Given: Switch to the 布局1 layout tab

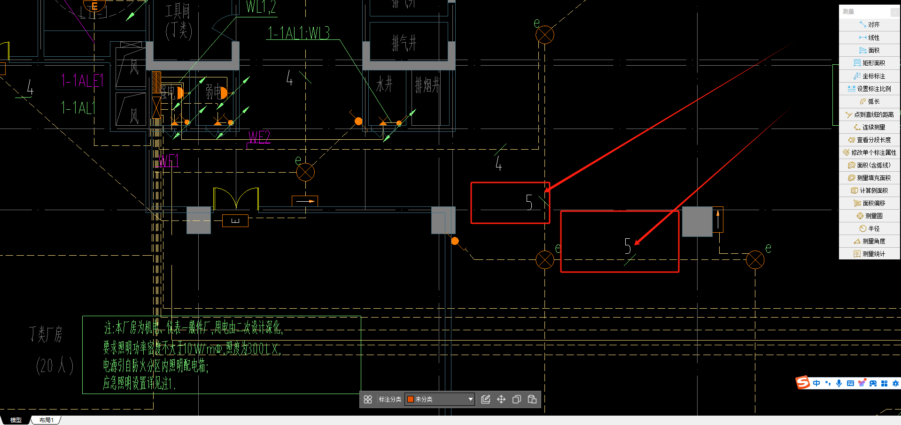Looking at the screenshot, I should [47, 420].
